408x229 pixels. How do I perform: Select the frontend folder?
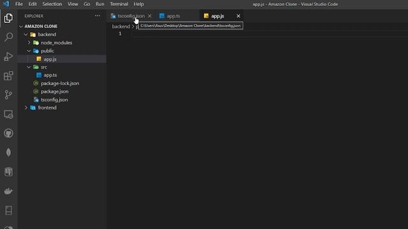[47, 108]
